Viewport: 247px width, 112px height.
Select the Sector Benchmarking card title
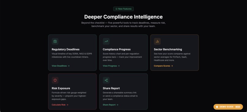click(168, 49)
